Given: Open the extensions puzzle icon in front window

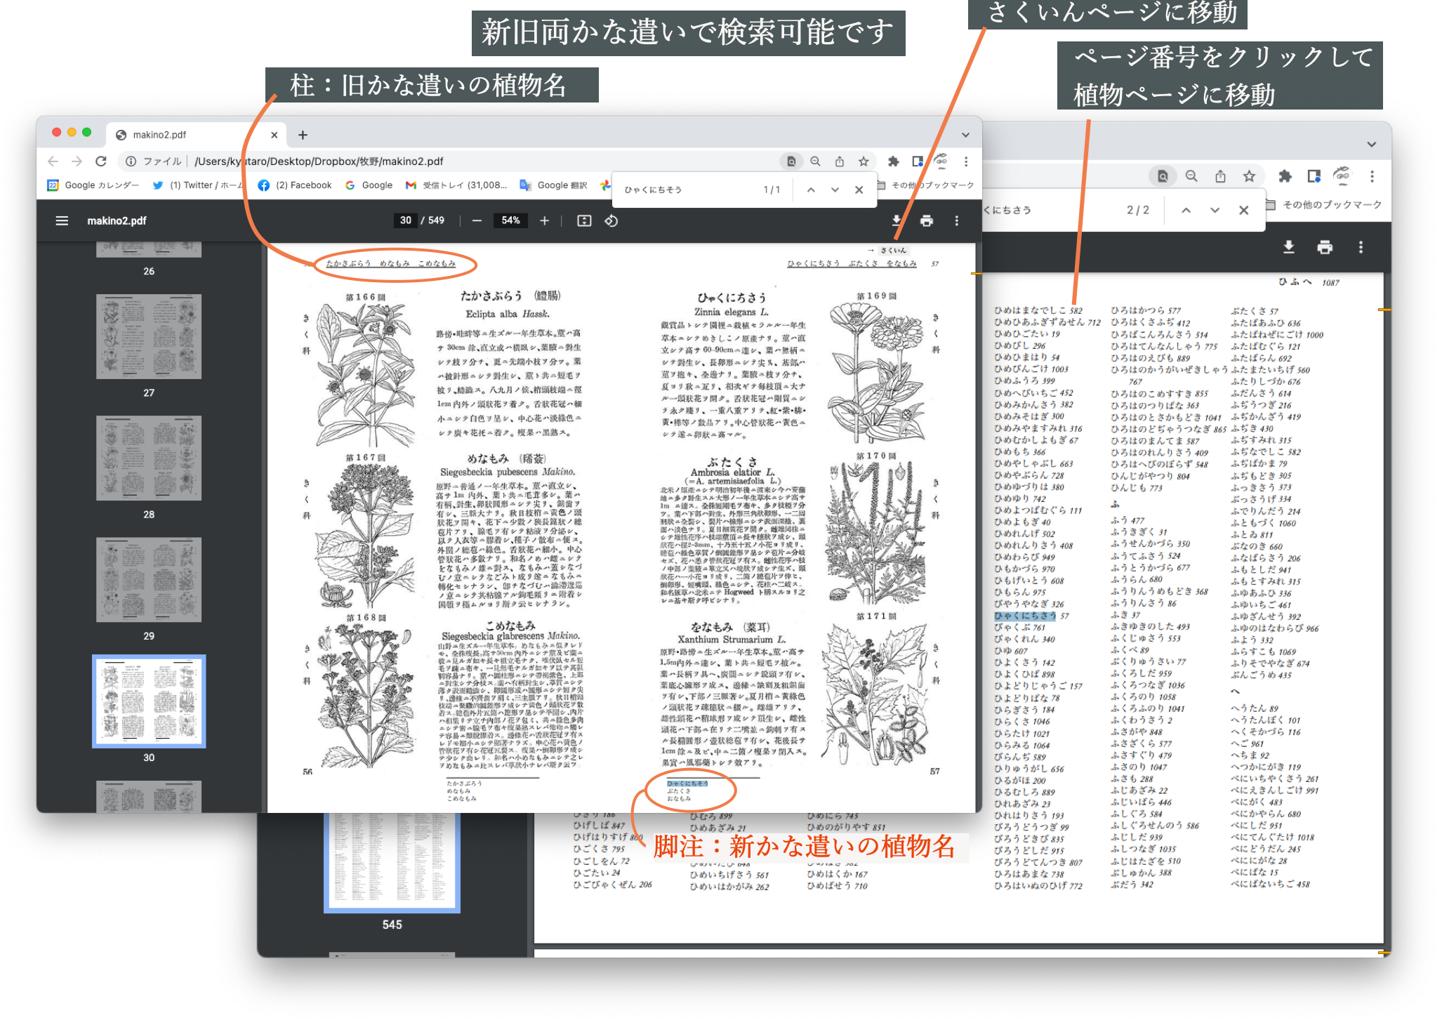Looking at the screenshot, I should (893, 161).
